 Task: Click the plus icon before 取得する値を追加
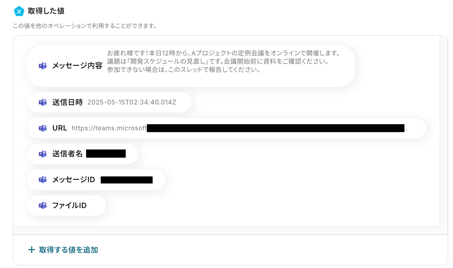click(31, 250)
